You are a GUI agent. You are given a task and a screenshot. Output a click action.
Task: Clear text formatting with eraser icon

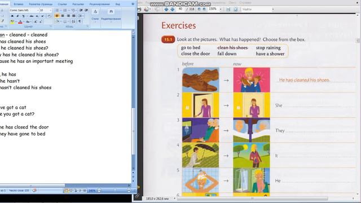click(49, 16)
